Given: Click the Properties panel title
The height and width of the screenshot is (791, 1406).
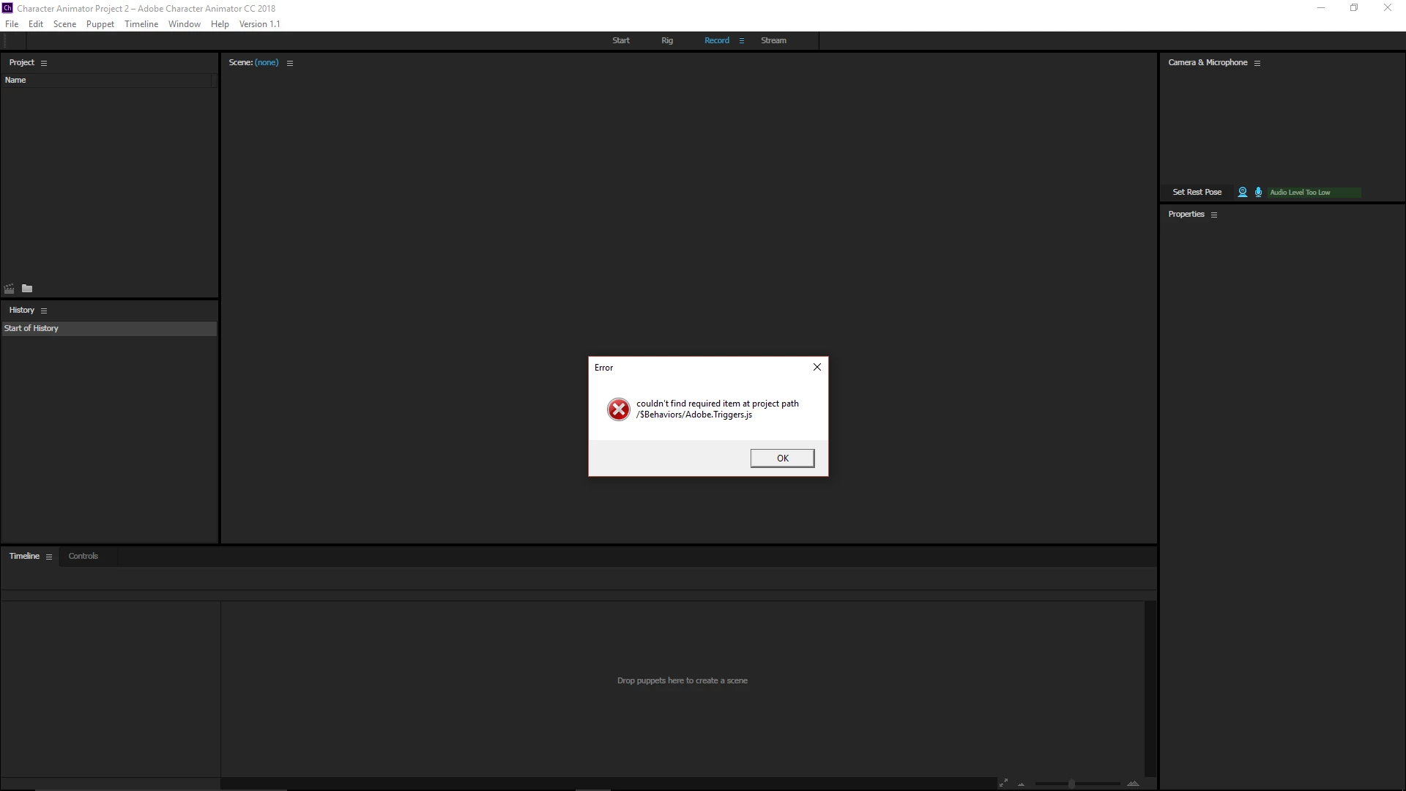Looking at the screenshot, I should [x=1186, y=214].
